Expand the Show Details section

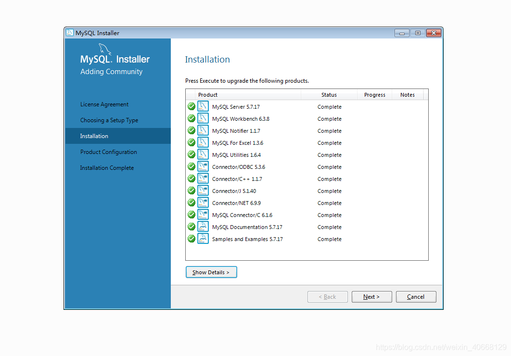(x=211, y=272)
